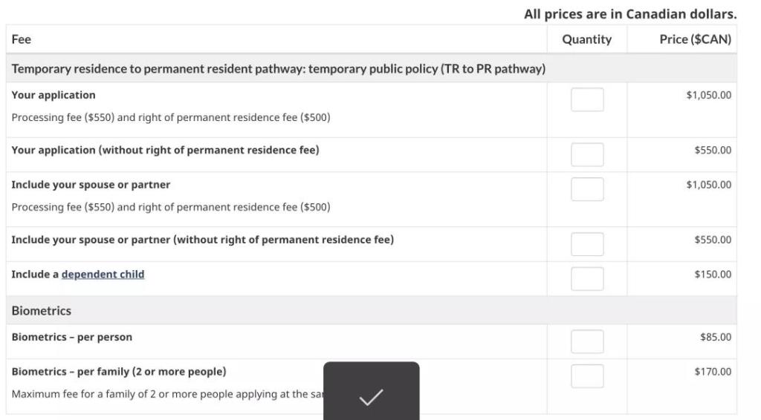Click the TR to PR pathway section heading
Image resolution: width=761 pixels, height=420 pixels.
click(278, 69)
